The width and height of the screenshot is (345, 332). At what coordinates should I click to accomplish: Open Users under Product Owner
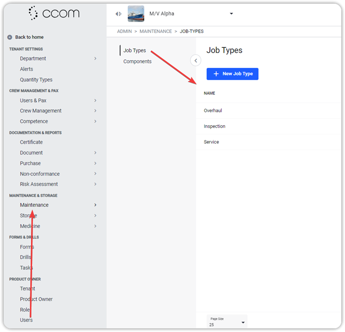pos(26,320)
